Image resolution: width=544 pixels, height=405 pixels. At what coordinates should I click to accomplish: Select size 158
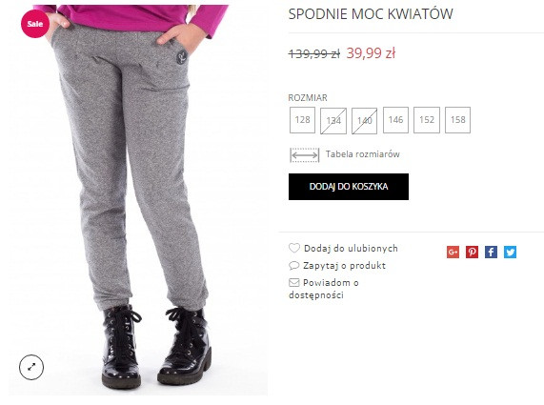458,120
